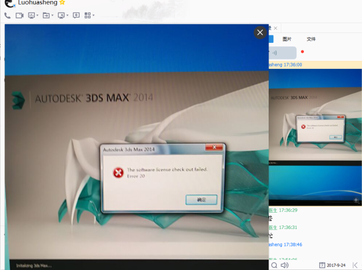The width and height of the screenshot is (362, 270).
Task: Expand the remote desktop dropdown arrow
Action: click(67, 16)
